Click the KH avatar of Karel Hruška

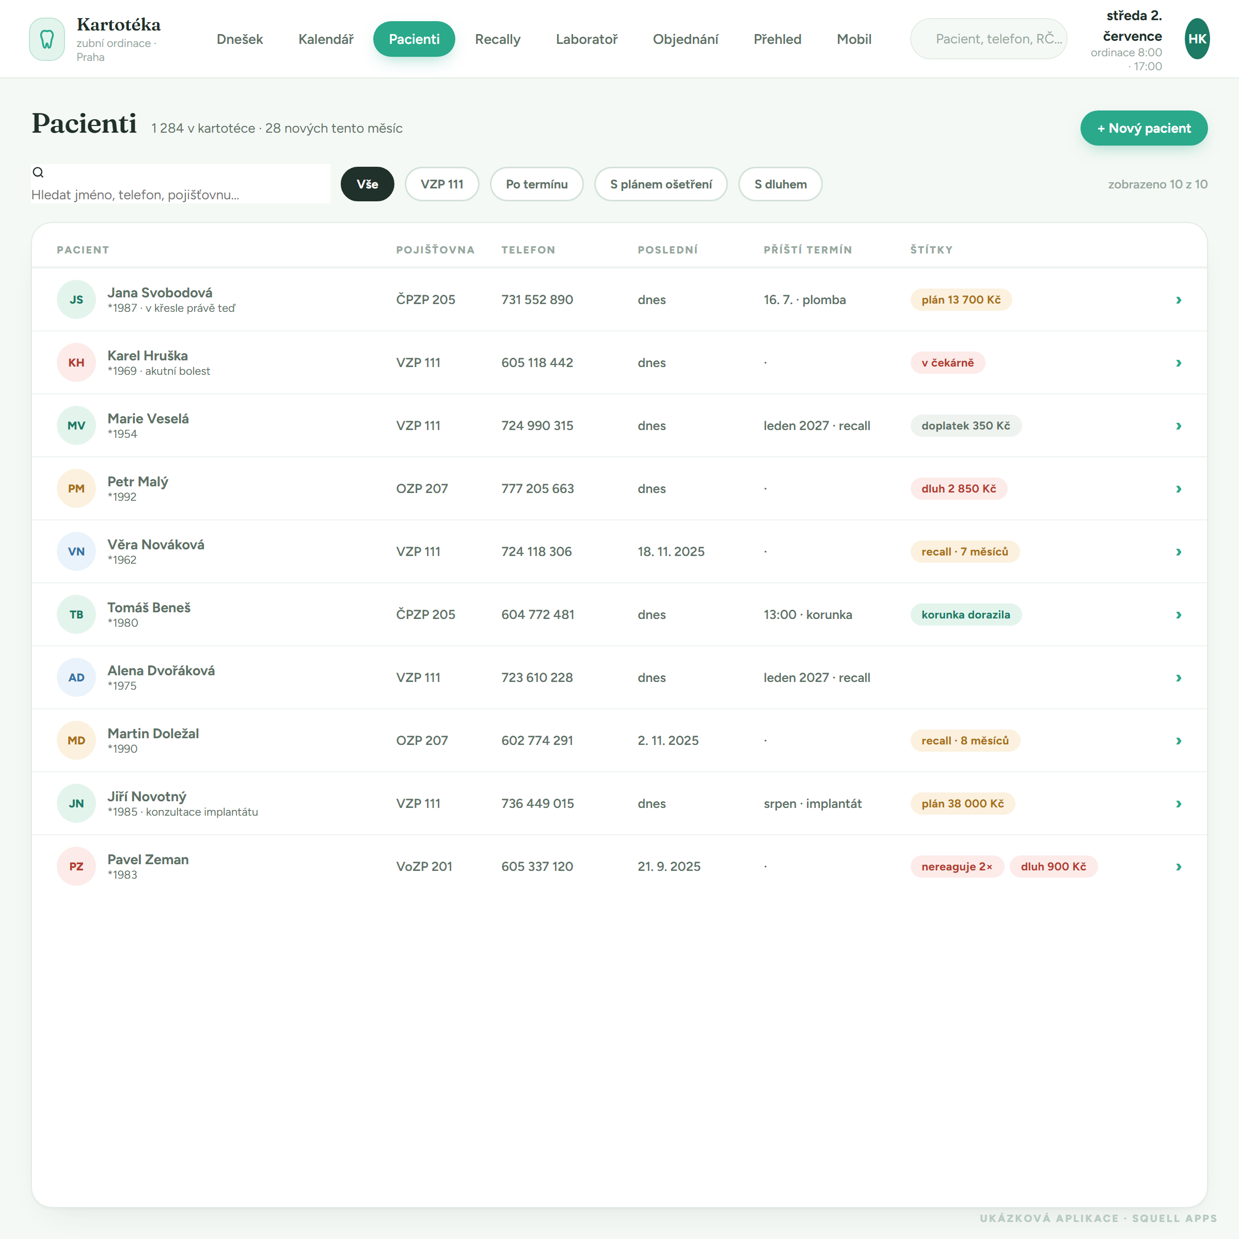coord(76,362)
